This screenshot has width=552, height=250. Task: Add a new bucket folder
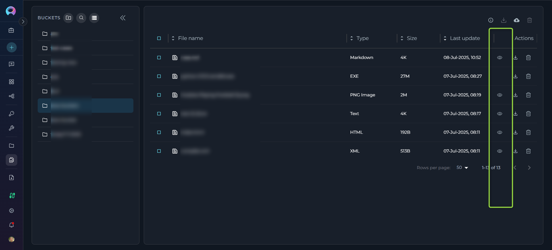[68, 18]
